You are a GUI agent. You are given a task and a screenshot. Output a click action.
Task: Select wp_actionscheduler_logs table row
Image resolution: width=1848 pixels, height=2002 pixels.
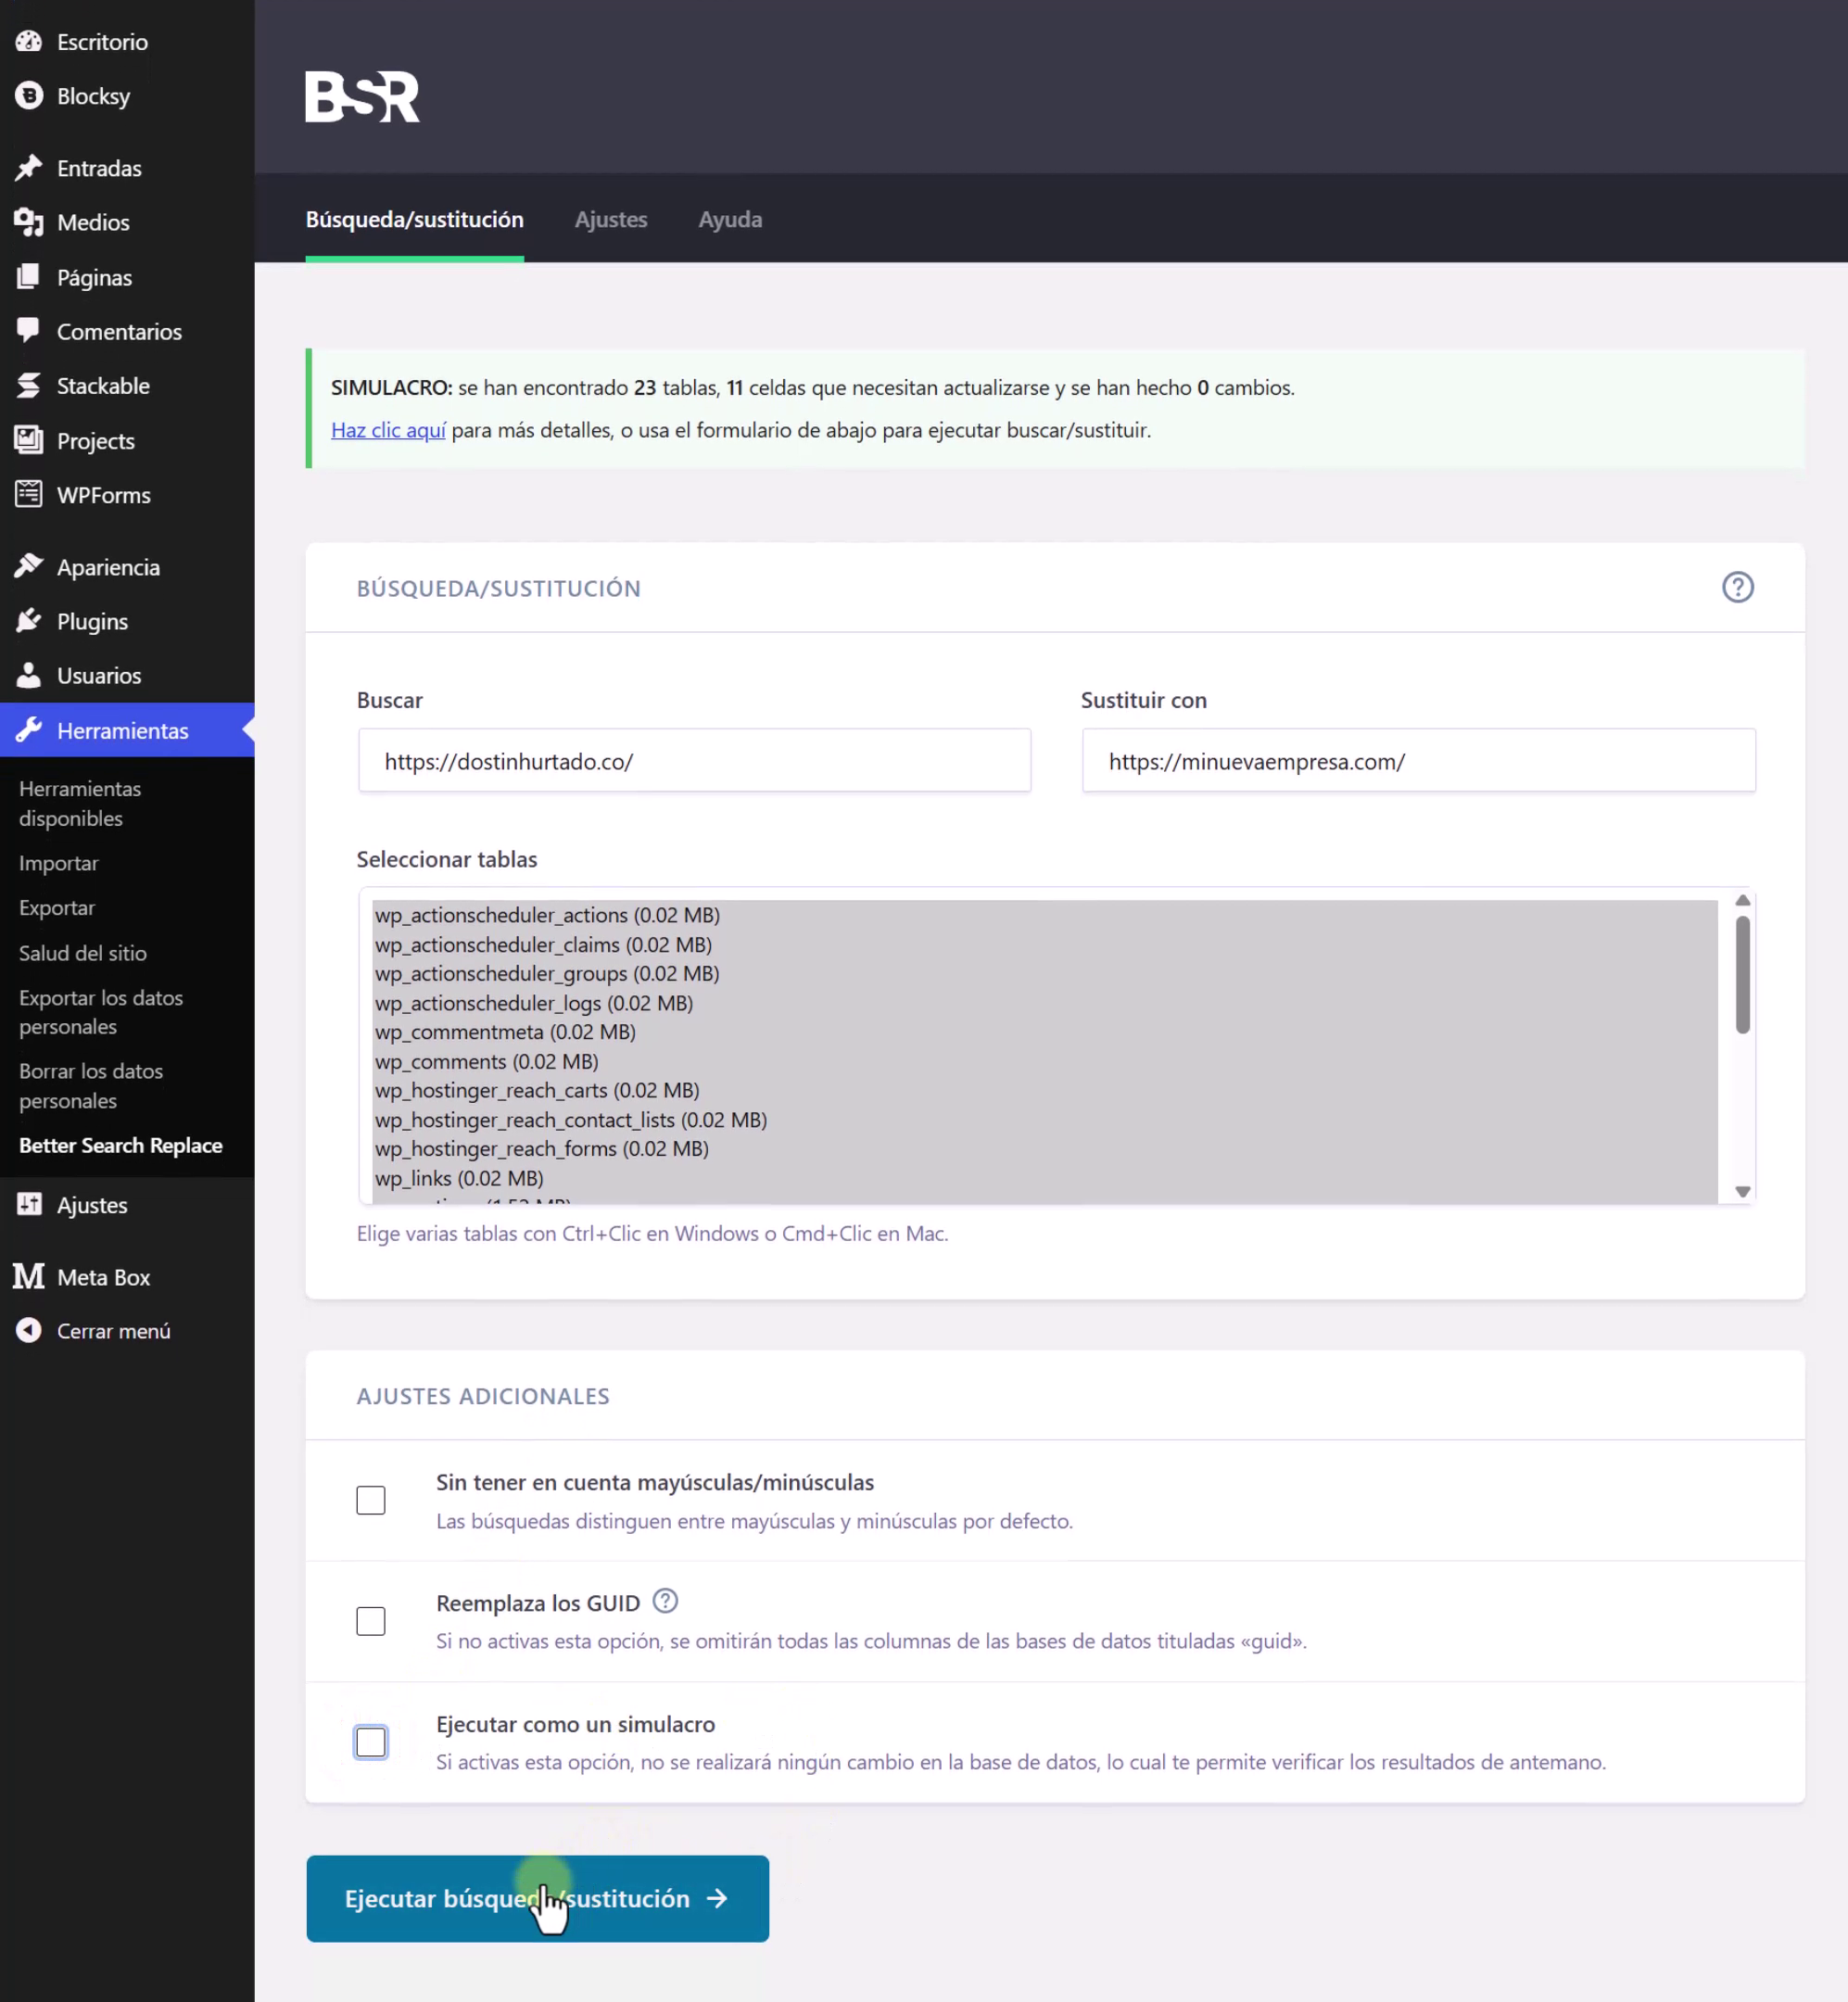coord(1045,1003)
